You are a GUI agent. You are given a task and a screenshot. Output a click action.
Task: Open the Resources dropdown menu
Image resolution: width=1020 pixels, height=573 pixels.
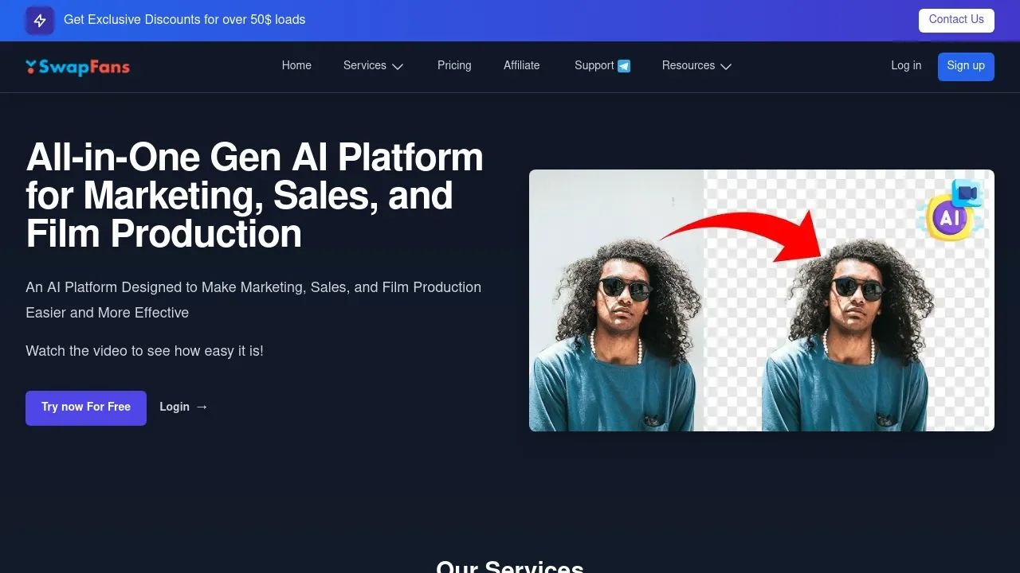pos(696,66)
